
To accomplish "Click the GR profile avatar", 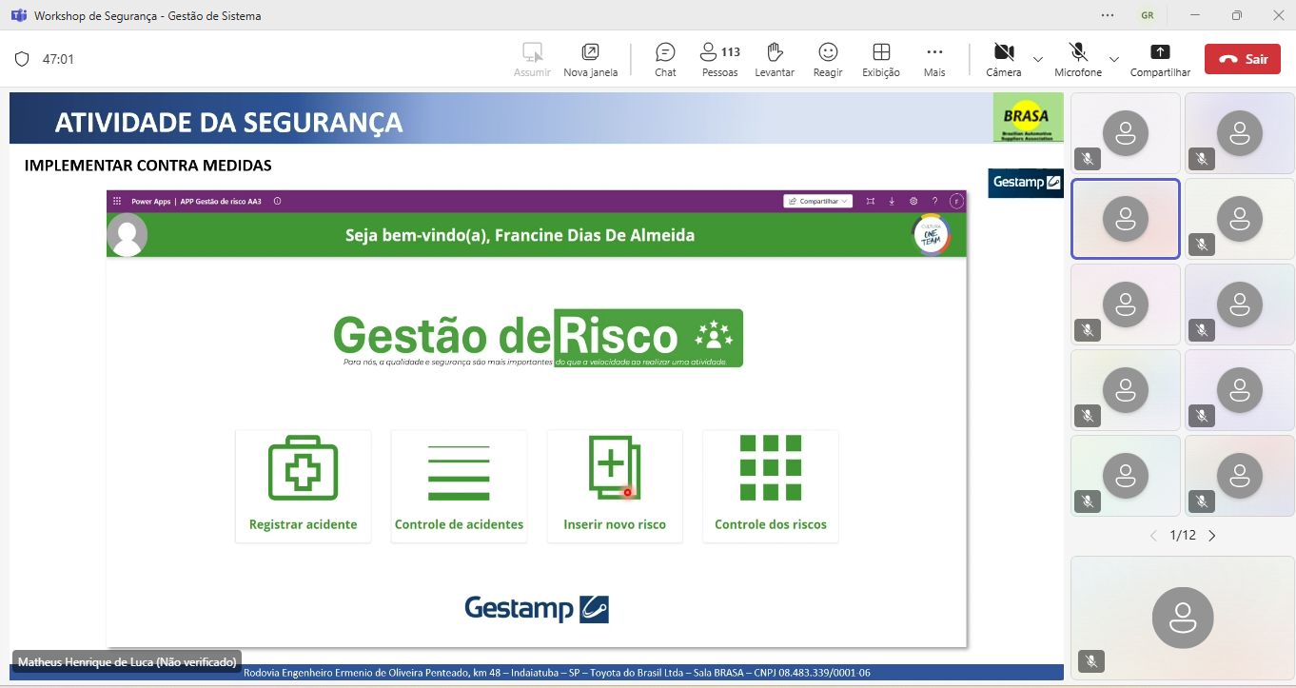I will [1148, 15].
